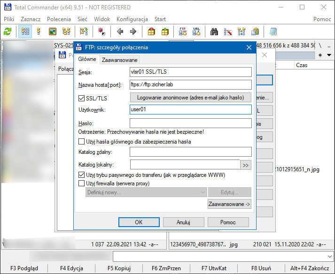Click the thumbnail view toolbar icon
The width and height of the screenshot is (335, 274).
coord(53,31)
